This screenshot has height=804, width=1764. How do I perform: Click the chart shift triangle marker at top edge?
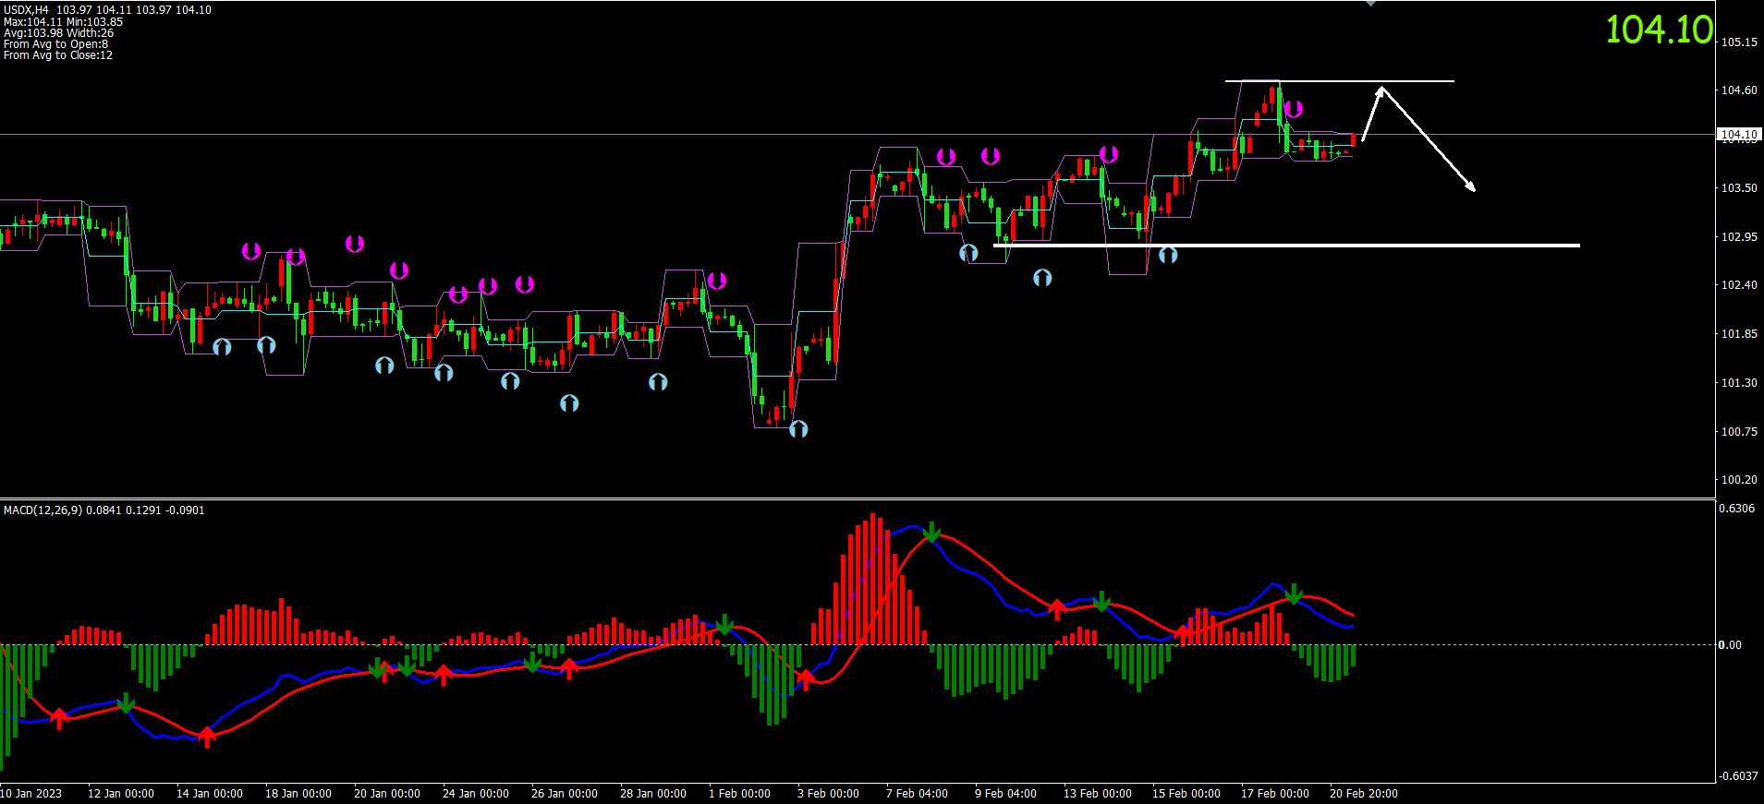pyautogui.click(x=1370, y=4)
